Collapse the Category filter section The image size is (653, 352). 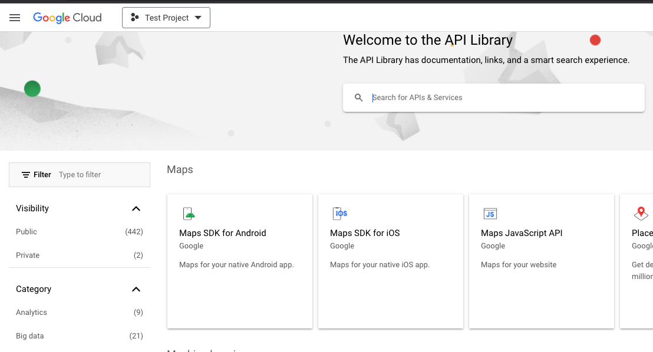pos(136,289)
